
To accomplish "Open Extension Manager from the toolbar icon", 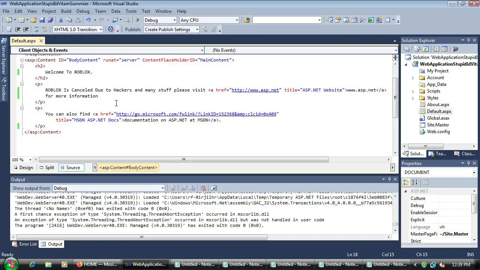I will 379,20.
